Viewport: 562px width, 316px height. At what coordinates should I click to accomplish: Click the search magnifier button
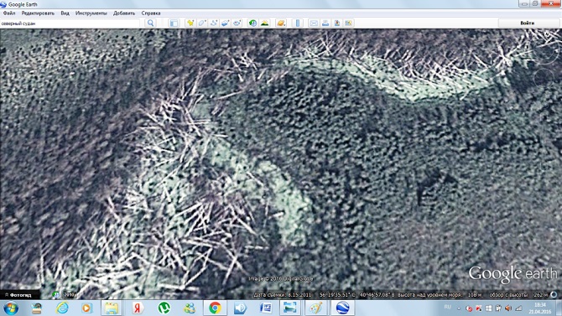tap(150, 23)
